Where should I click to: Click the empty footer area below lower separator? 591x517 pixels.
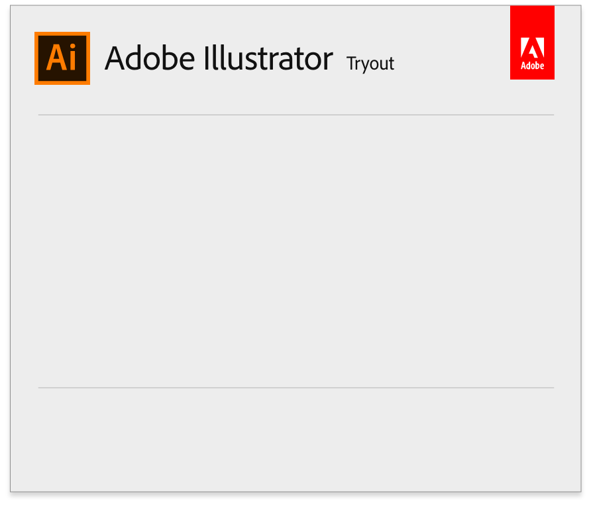point(296,439)
